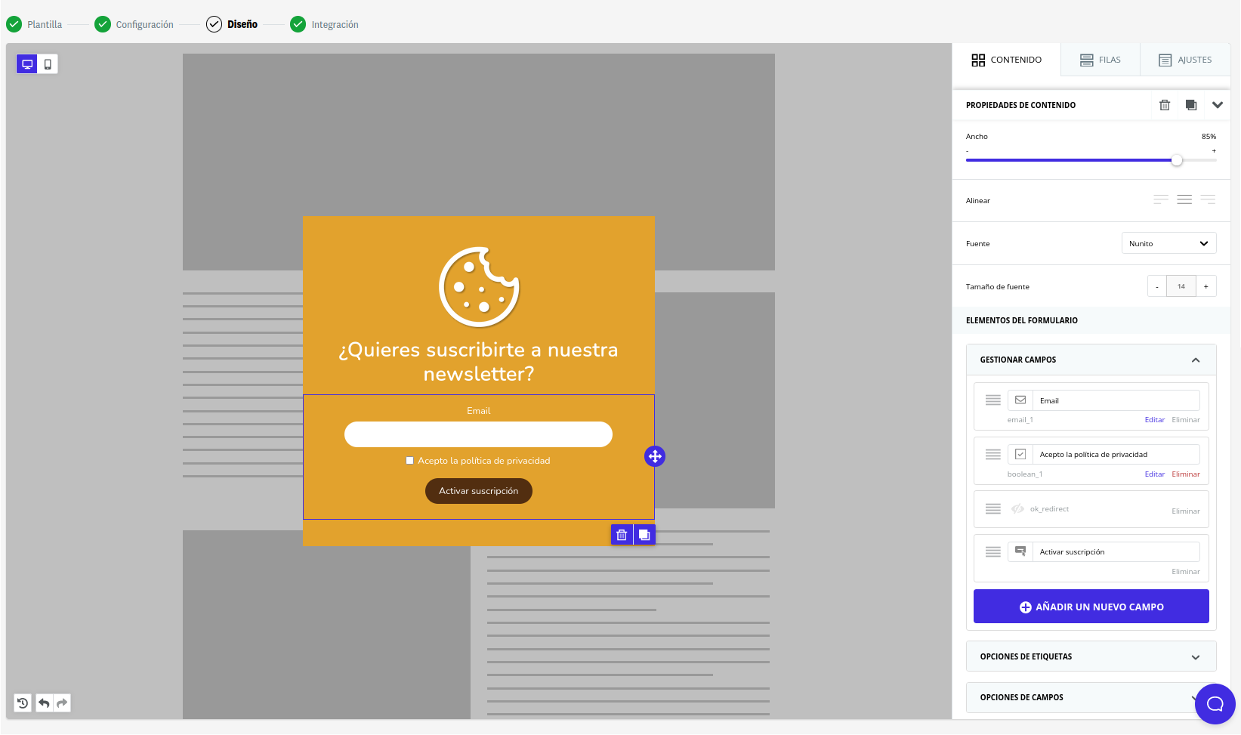
Task: Align content to the left
Action: coord(1161,200)
